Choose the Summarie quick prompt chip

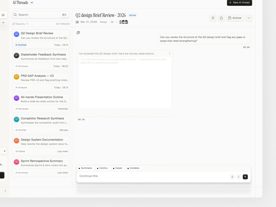[85, 168]
